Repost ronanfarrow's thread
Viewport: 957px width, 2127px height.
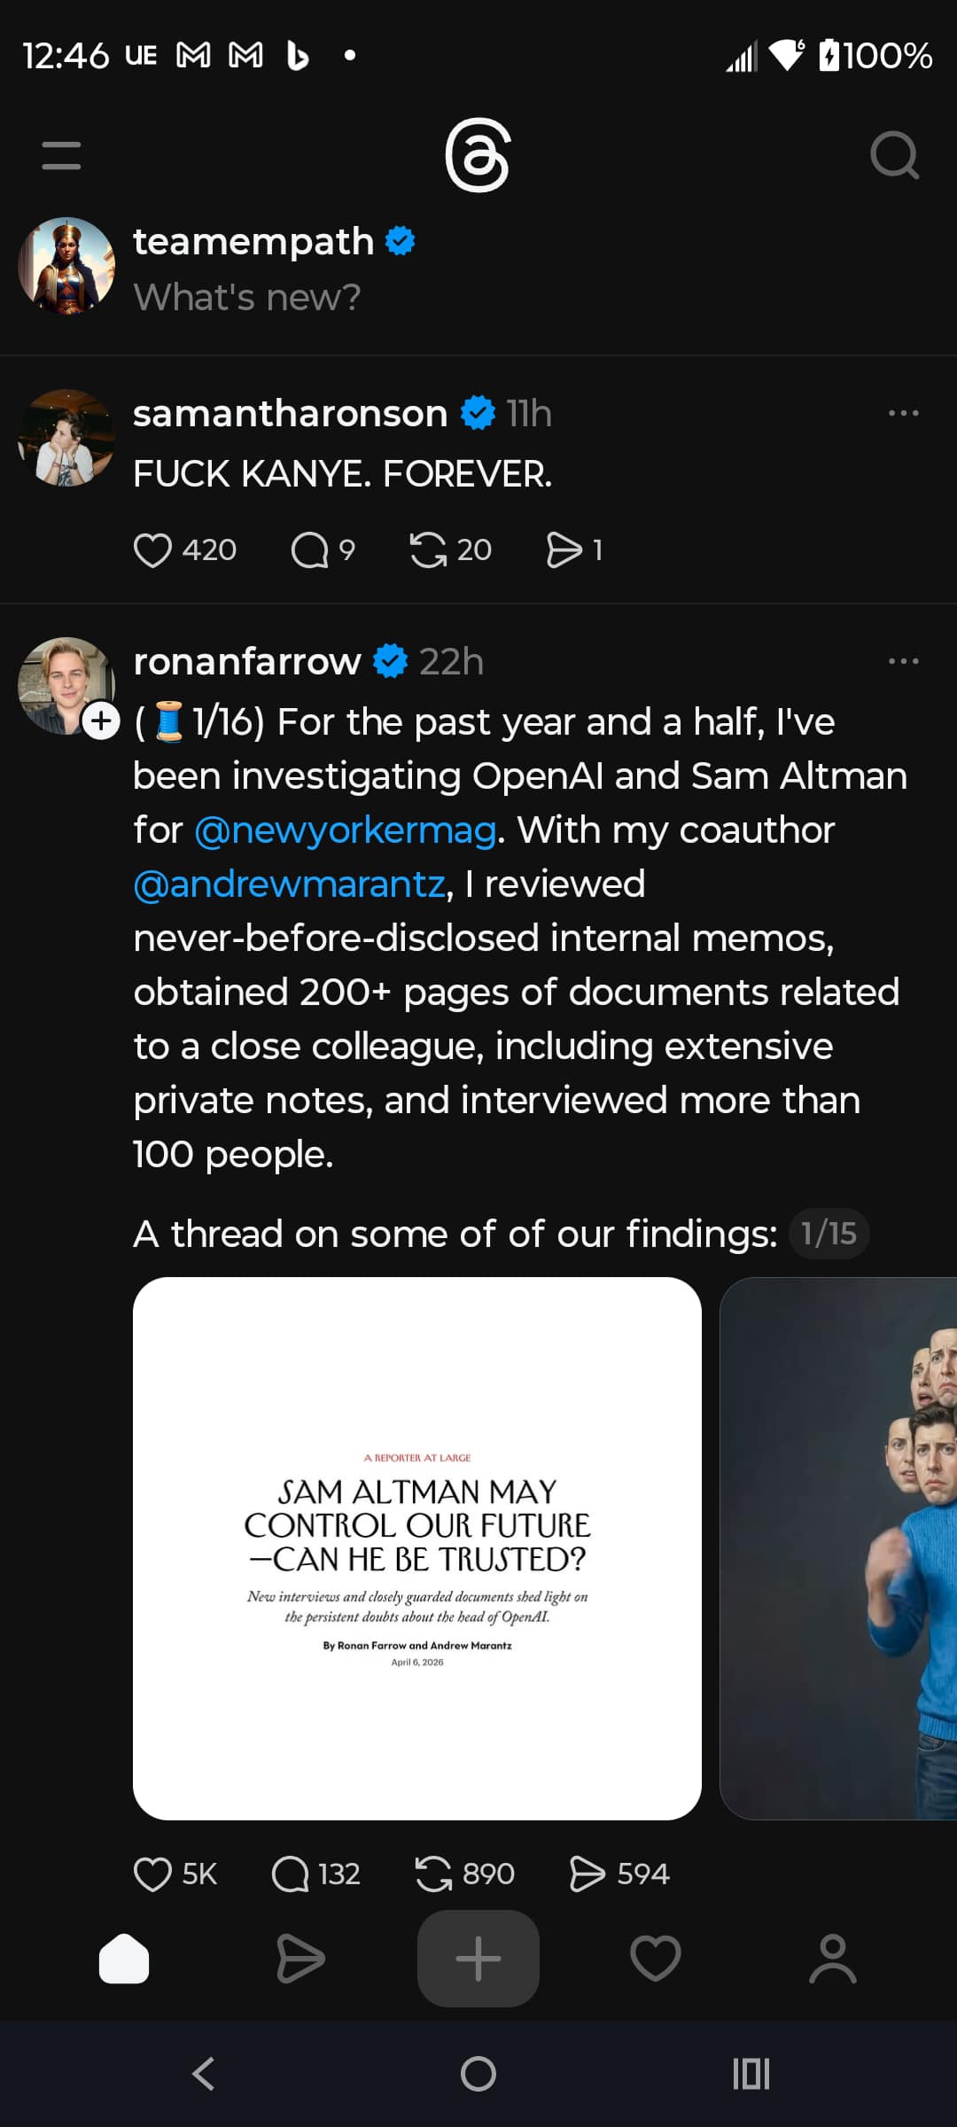tap(434, 1874)
